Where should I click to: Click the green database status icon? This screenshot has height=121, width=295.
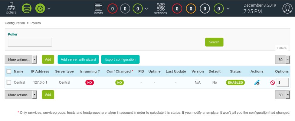pyautogui.click(x=27, y=8)
